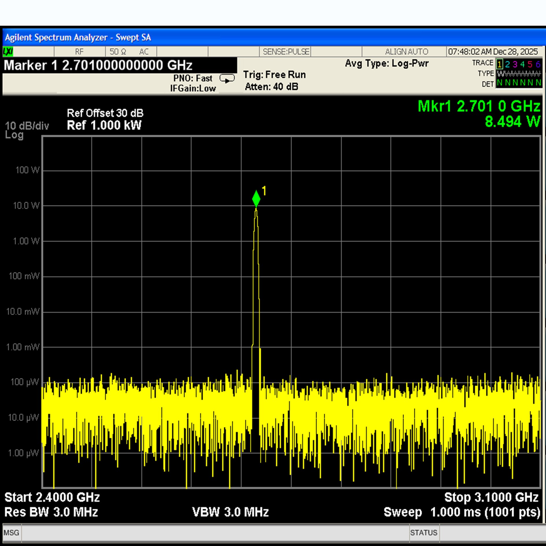Click the RF input status cell
This screenshot has height=546, width=546.
point(79,52)
